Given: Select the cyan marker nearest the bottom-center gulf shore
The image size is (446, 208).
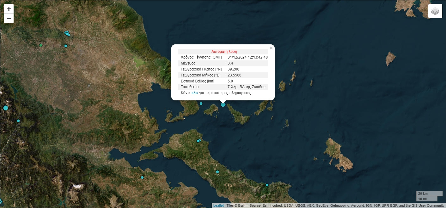Looking at the screenshot, I should [142, 177].
